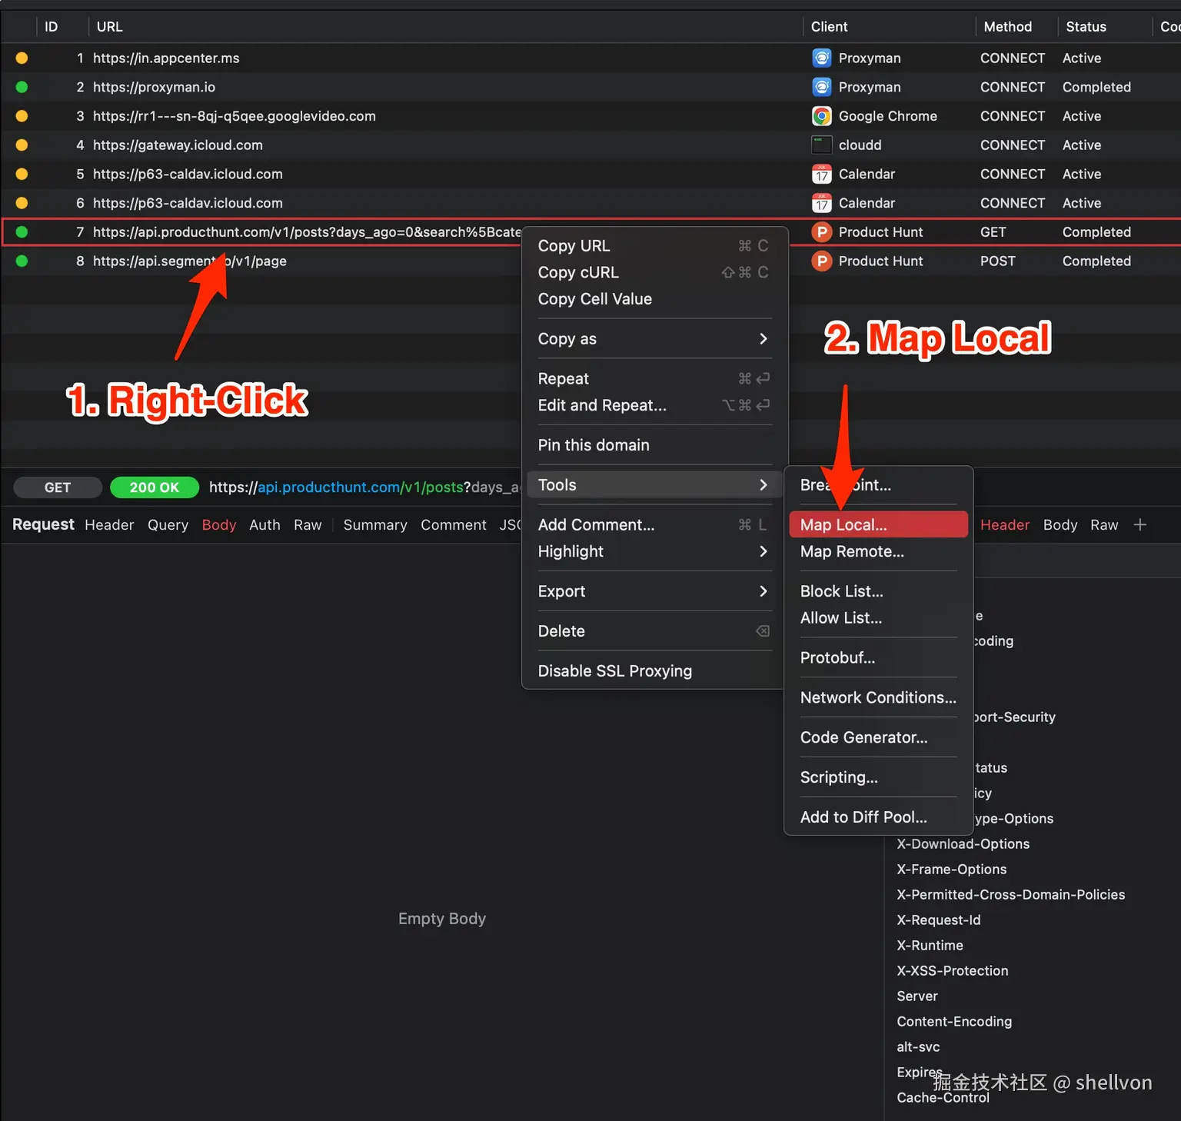This screenshot has width=1181, height=1121.
Task: Click green status dot of api.segment row
Action: coord(22,261)
